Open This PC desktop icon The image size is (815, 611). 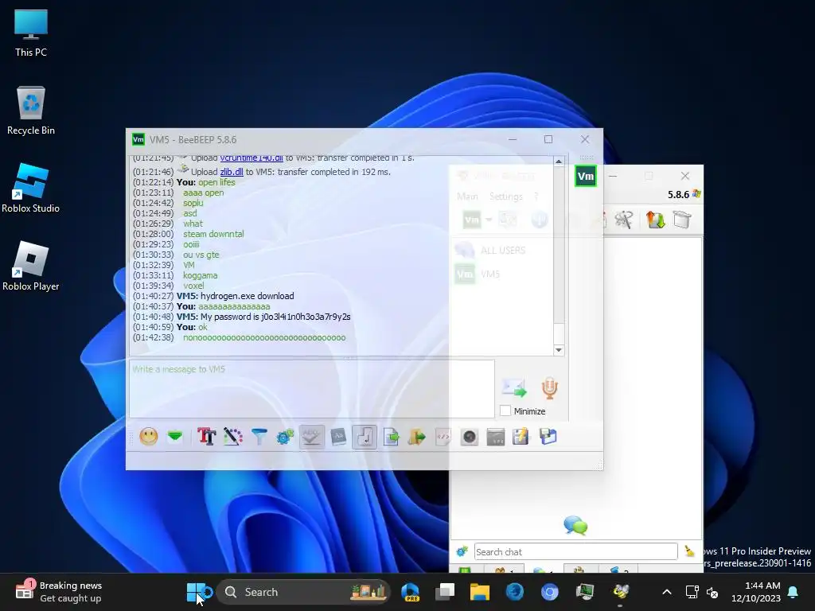[x=31, y=33]
